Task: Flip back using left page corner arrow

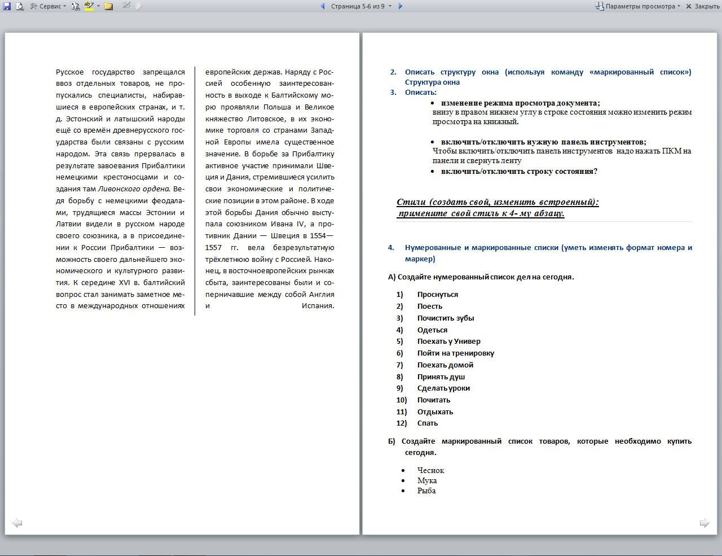Action: click(x=17, y=523)
